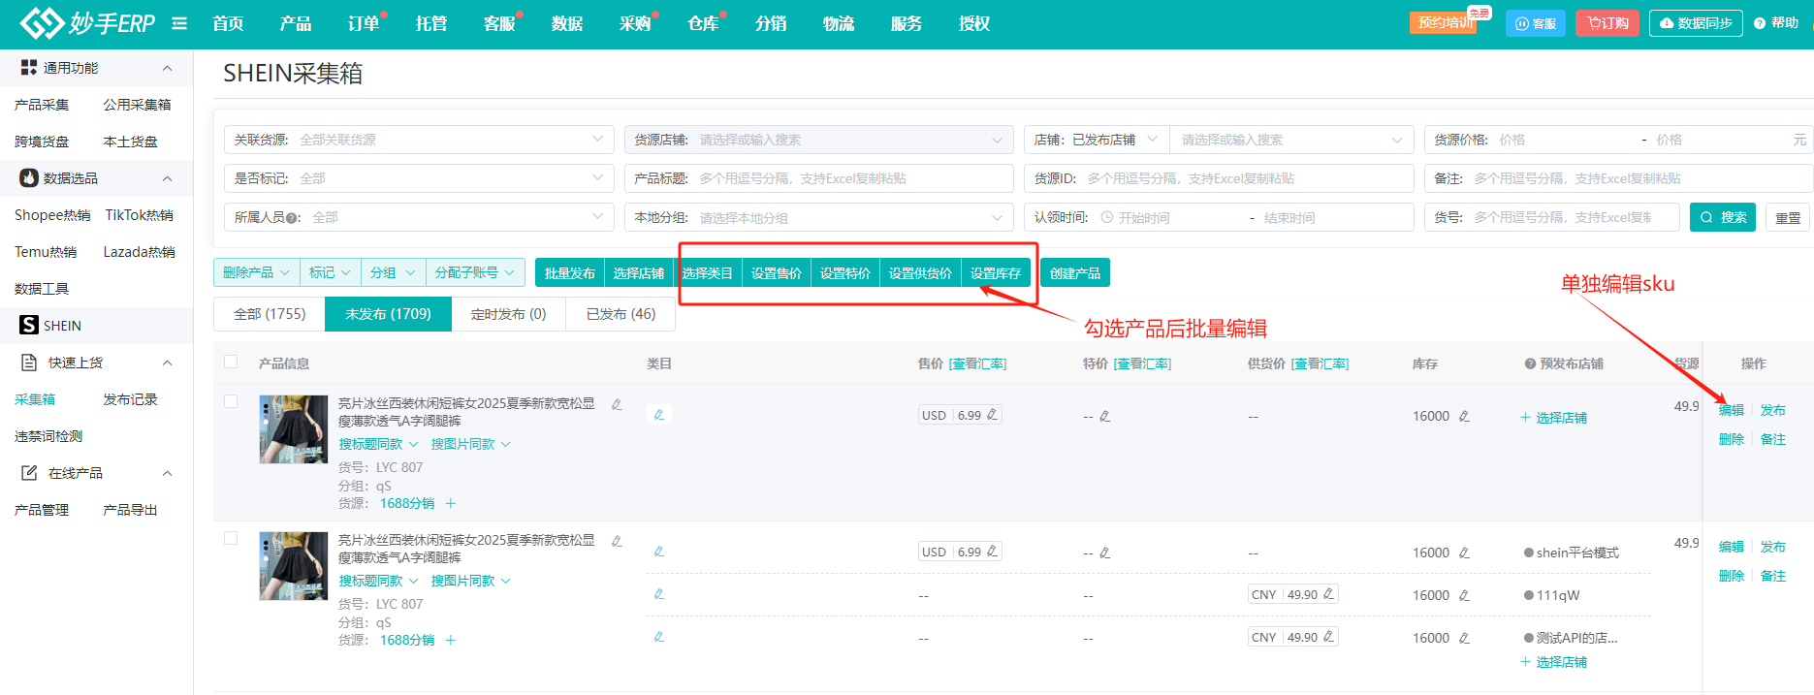Expand 分配子账号 dropdown button
Viewport: 1814px width, 695px height.
pos(475,272)
